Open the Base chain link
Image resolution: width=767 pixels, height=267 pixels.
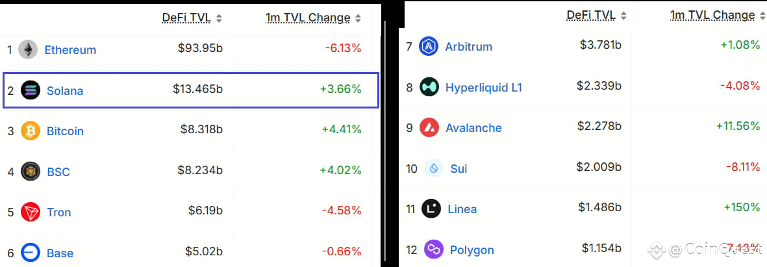60,253
